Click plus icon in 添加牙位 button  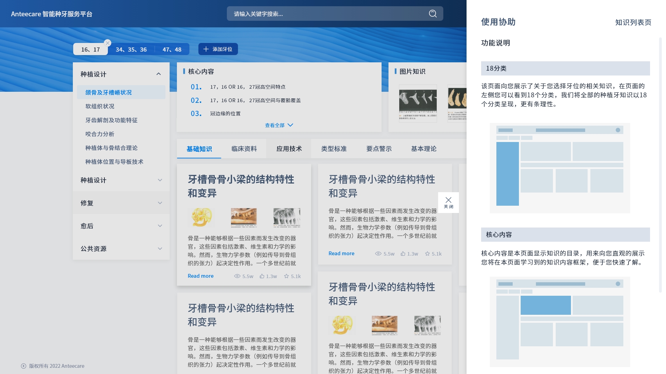pos(206,49)
